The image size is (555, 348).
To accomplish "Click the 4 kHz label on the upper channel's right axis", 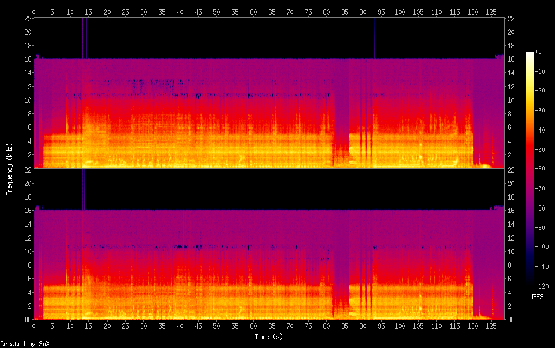I will click(510, 141).
